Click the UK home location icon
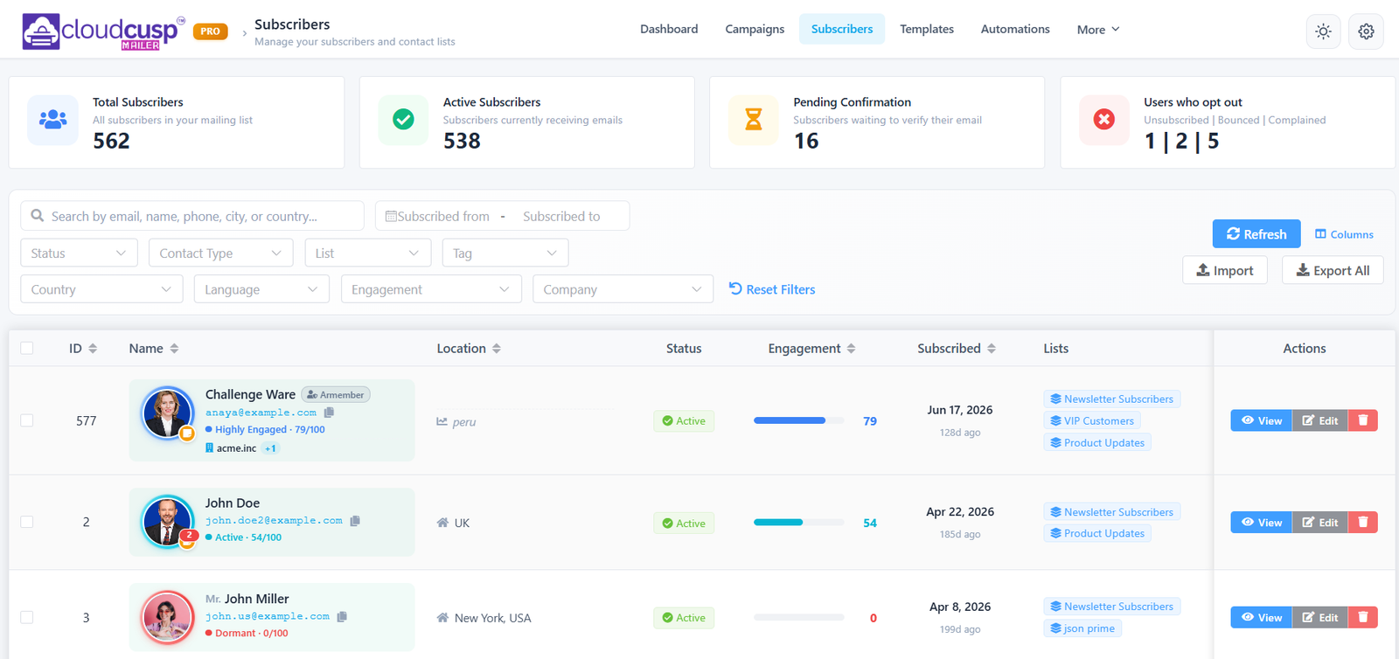Viewport: 1399px width, 659px height. [x=442, y=523]
